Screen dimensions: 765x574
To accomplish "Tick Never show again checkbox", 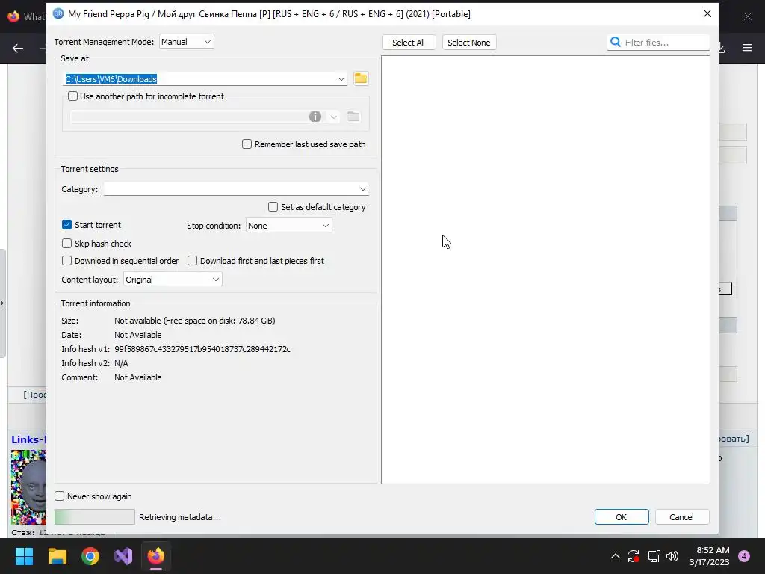I will point(60,496).
